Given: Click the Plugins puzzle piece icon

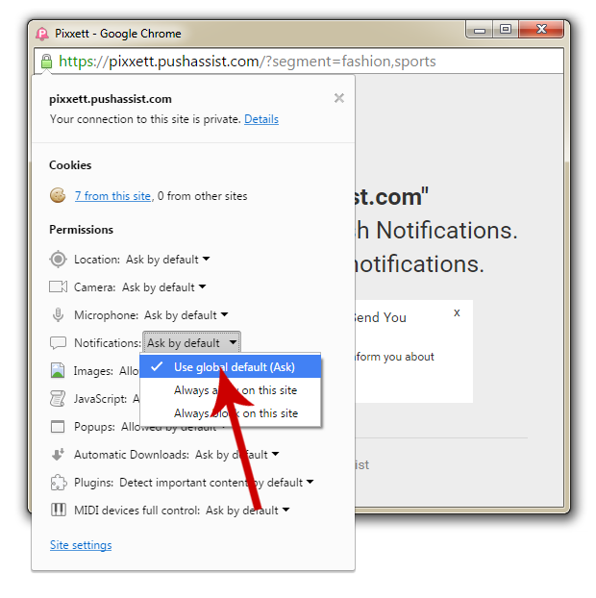Looking at the screenshot, I should point(59,483).
